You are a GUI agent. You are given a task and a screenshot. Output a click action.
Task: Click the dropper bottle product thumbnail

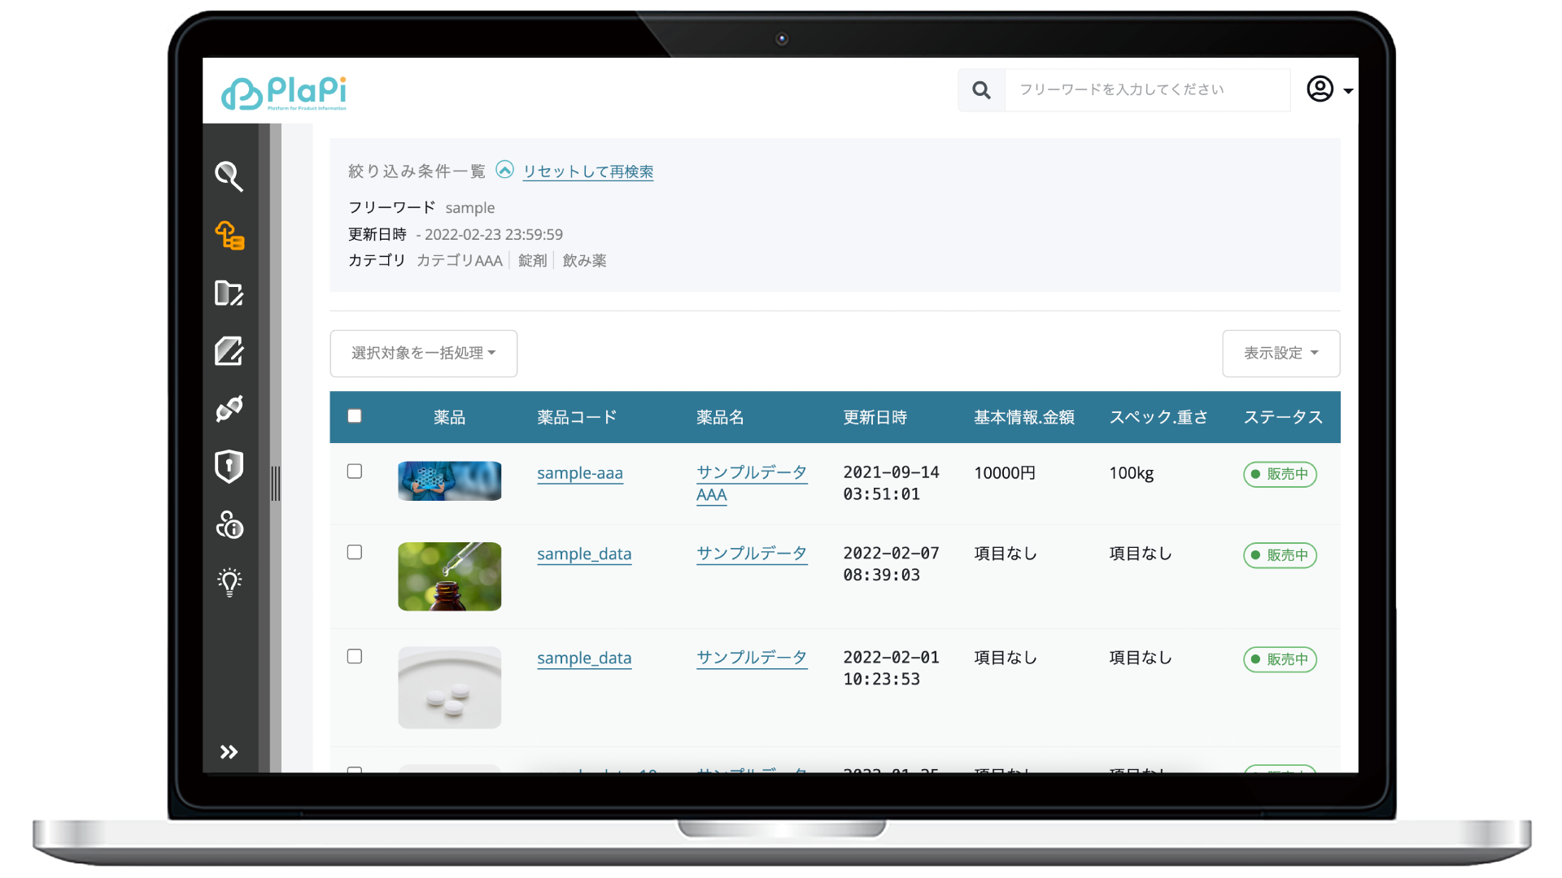[x=449, y=576]
